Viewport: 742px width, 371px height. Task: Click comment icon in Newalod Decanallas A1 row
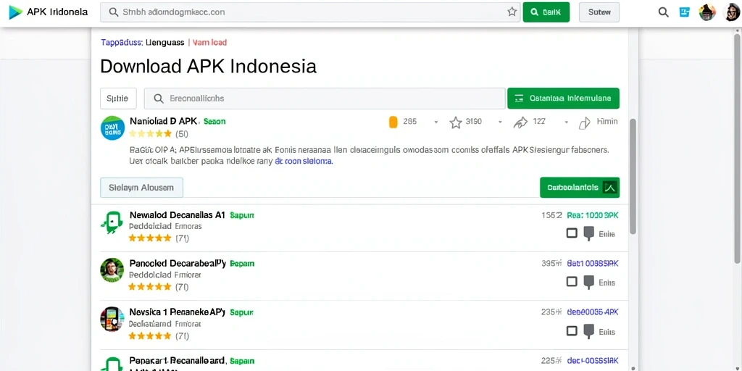tap(588, 234)
